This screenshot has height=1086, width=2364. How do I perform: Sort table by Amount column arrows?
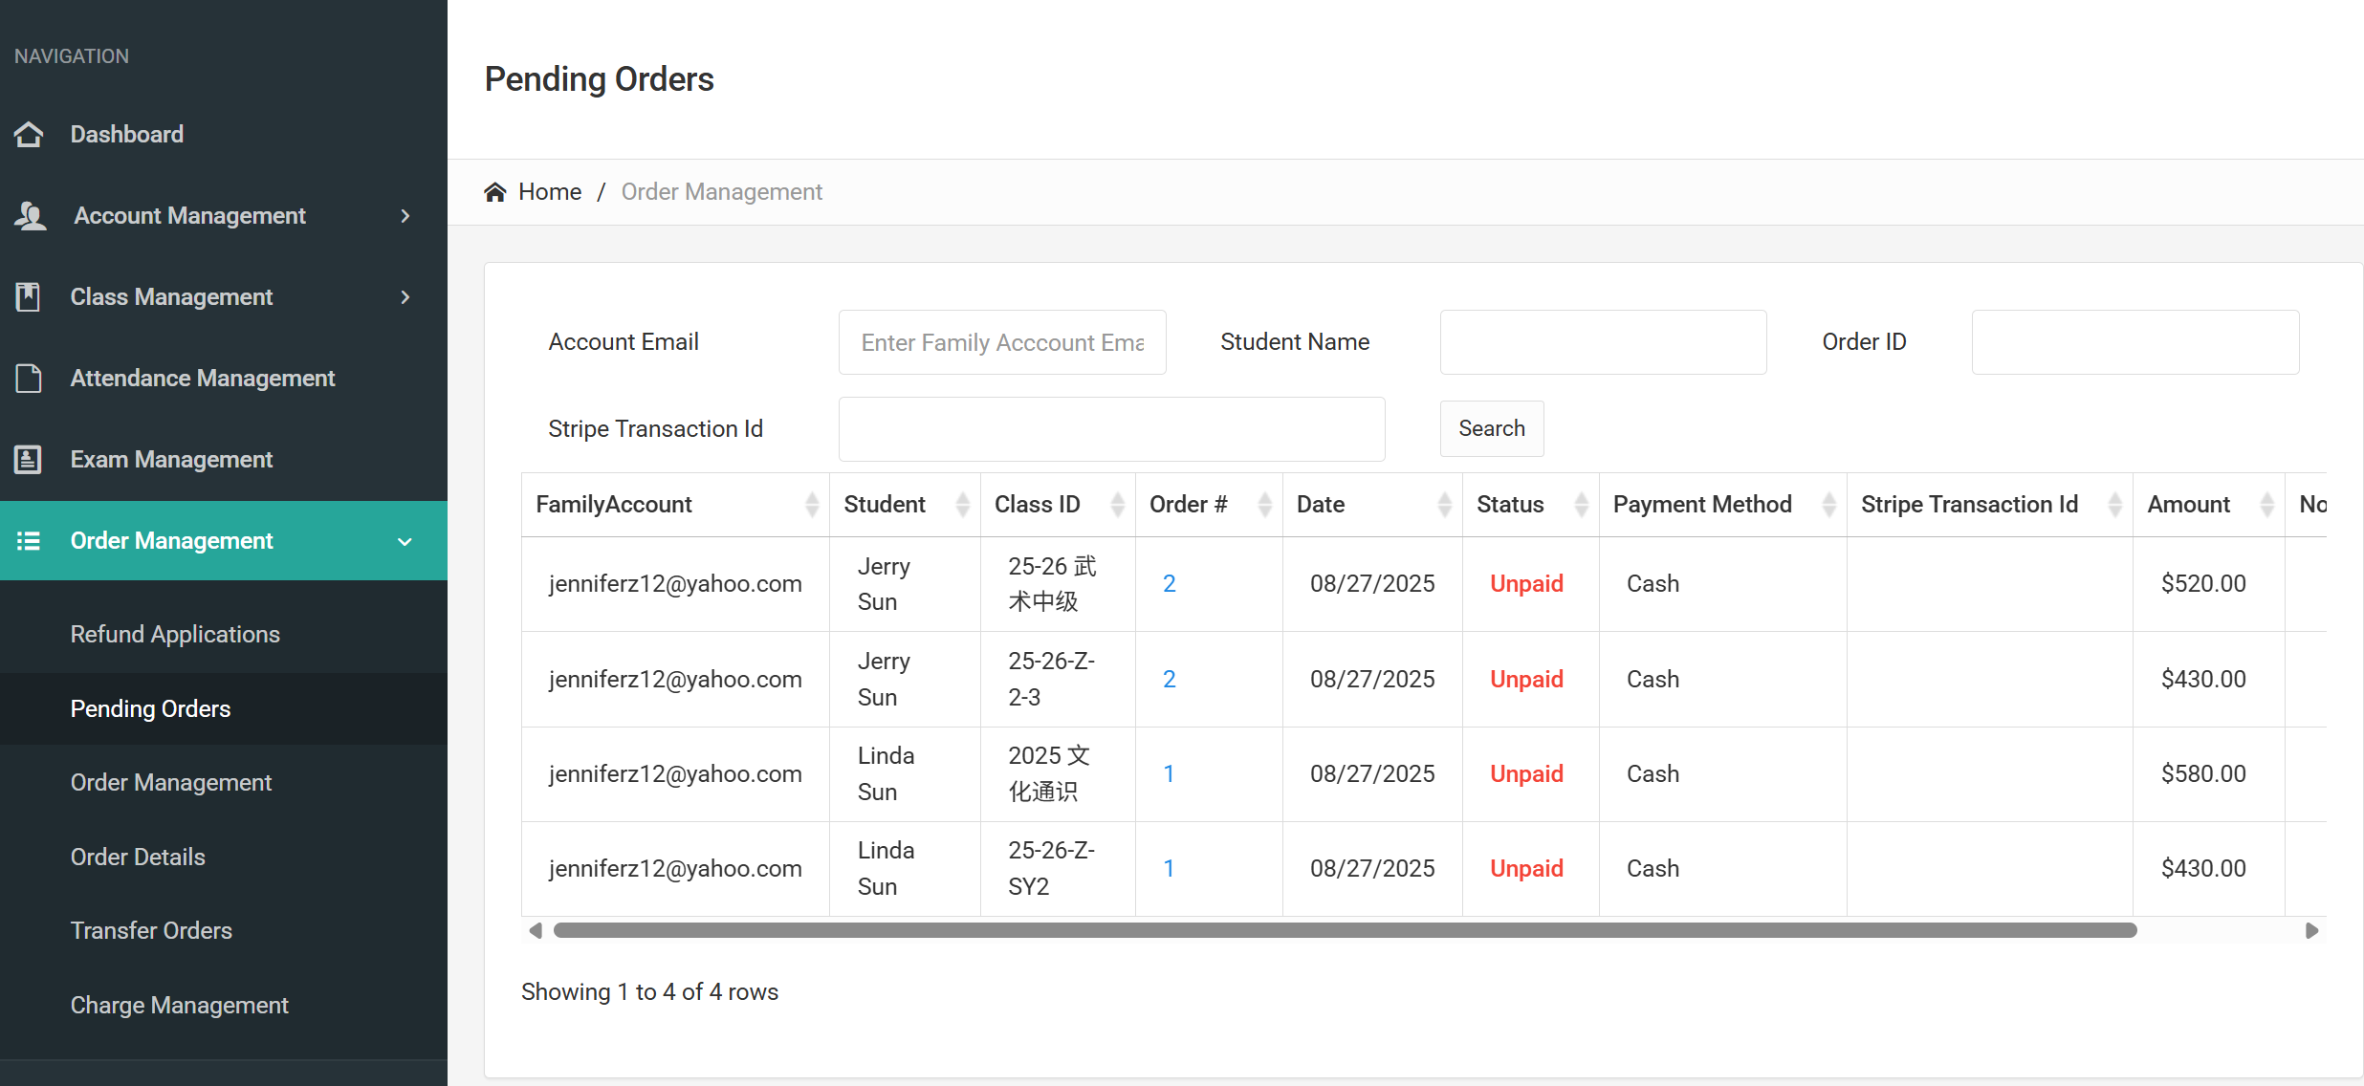click(x=2265, y=505)
